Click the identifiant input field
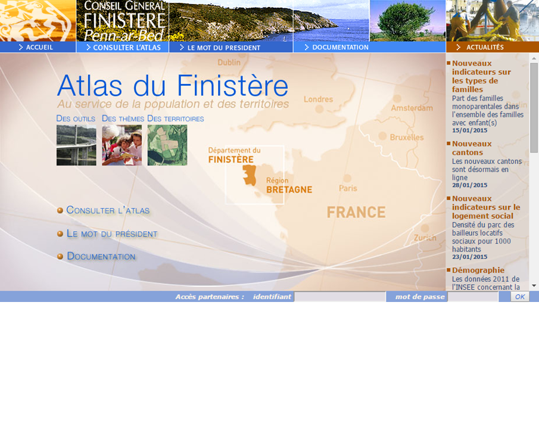This screenshot has width=539, height=436. pos(340,297)
